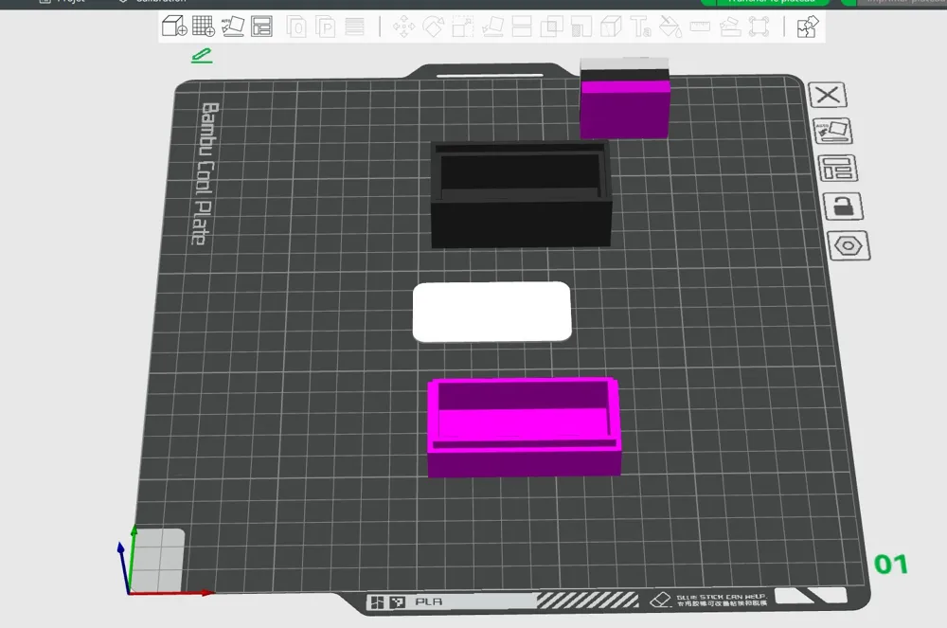Click the Split to objects icon
The height and width of the screenshot is (628, 947).
(x=295, y=27)
